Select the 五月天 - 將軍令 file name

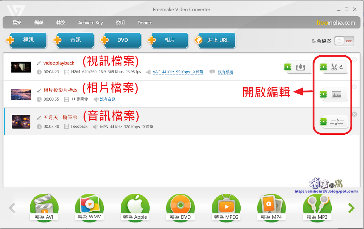point(61,117)
